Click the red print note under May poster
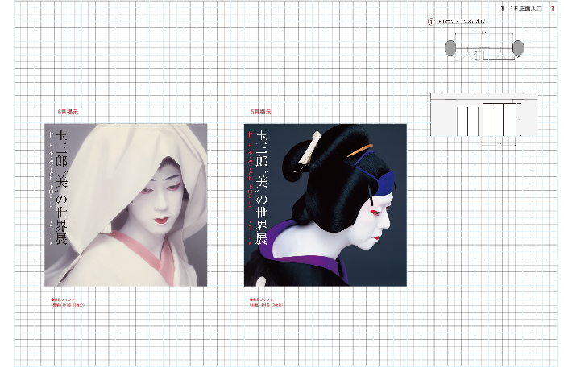564x384 pixels. 267,303
